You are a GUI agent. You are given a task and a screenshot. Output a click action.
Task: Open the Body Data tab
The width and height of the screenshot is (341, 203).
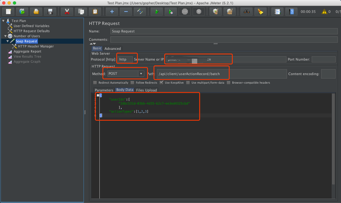(x=125, y=90)
